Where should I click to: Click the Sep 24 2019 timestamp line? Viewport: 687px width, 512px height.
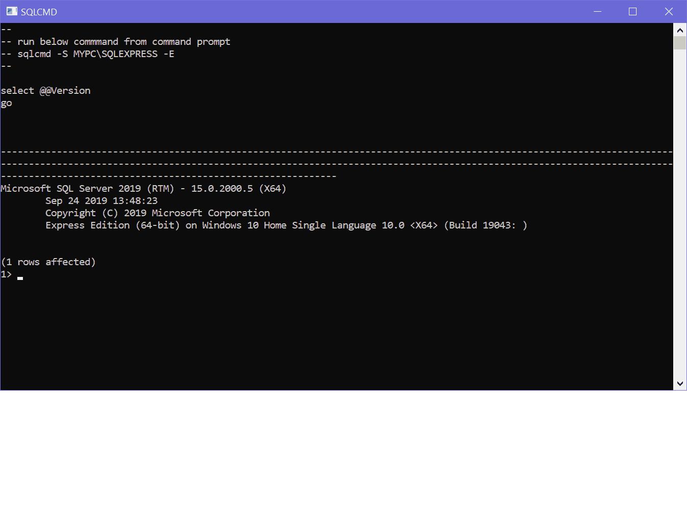101,200
